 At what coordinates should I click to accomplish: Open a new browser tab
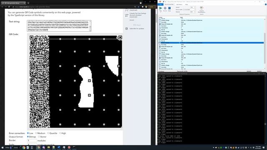[x=28, y=3]
